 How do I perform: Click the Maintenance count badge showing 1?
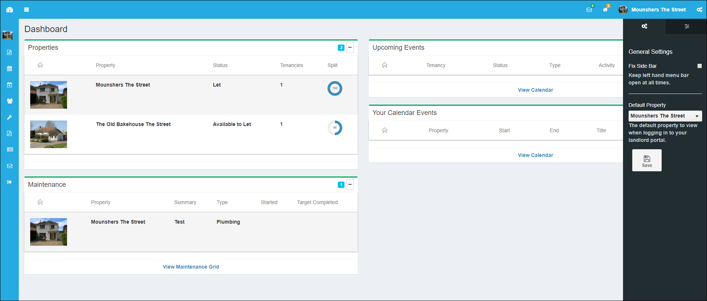[x=341, y=185]
